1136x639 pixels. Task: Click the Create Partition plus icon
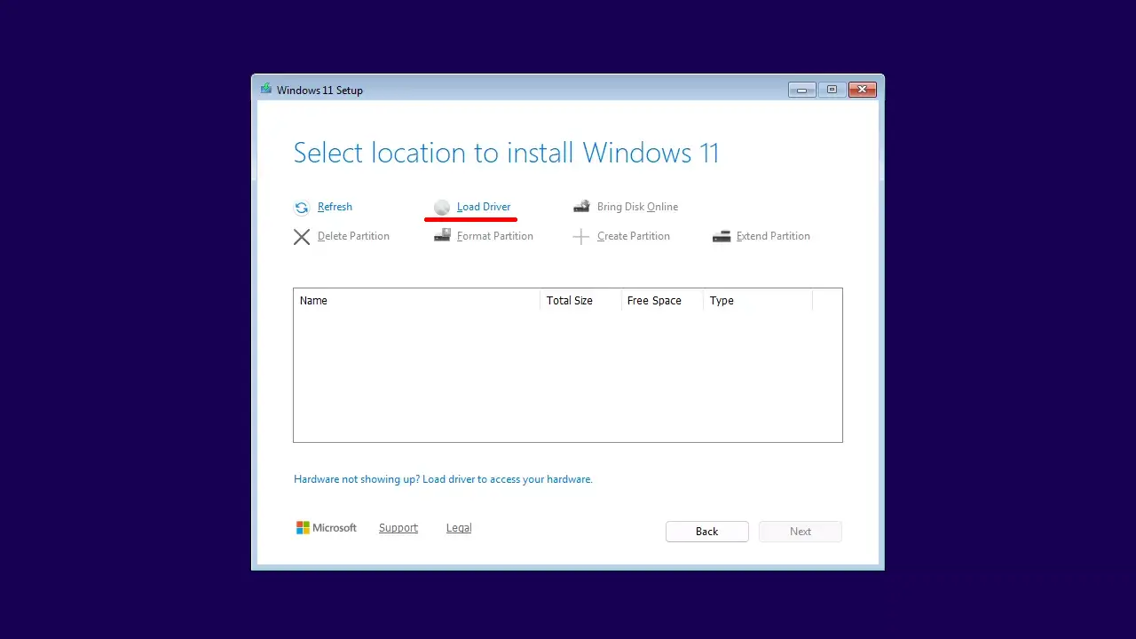[x=581, y=237]
